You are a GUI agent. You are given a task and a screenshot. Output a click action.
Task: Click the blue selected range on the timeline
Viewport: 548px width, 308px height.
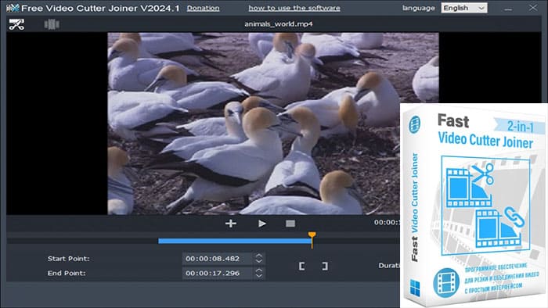234,241
